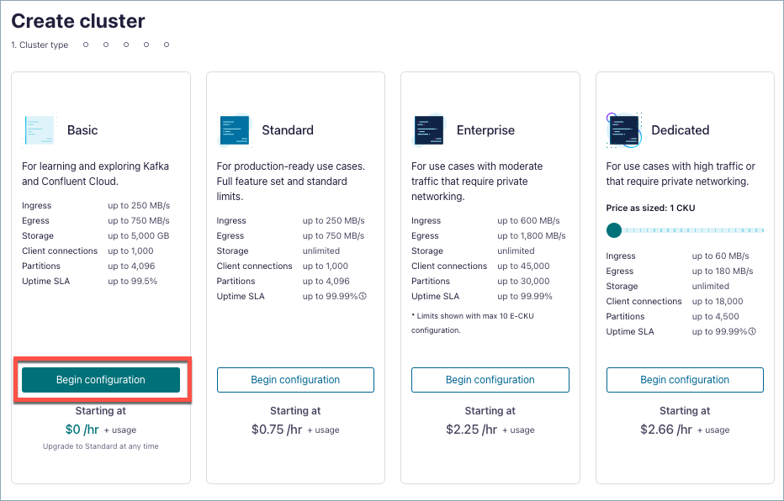Select the last dot in the progress stepper

(166, 45)
